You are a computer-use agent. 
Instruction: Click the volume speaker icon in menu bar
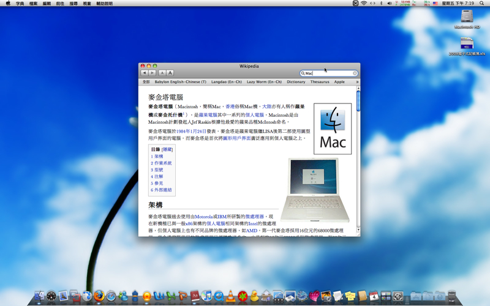point(389,4)
